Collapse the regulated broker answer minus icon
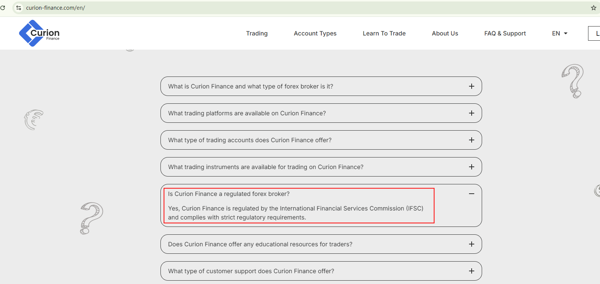 coord(471,194)
